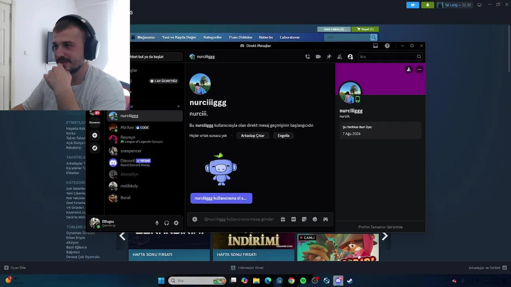This screenshot has height=287, width=511.
Task: Open the Kategoriler menu in Steam
Action: pyautogui.click(x=212, y=37)
